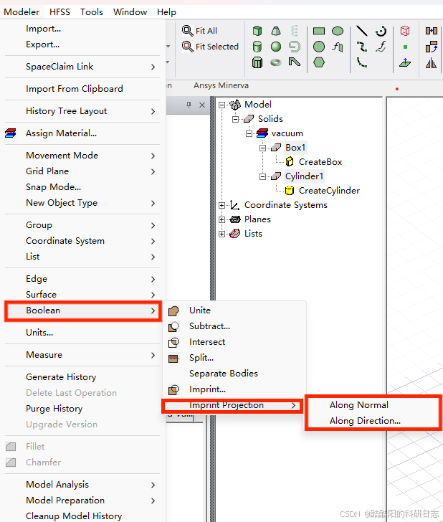Select the Draw spline tool
The height and width of the screenshot is (522, 443).
(x=362, y=47)
